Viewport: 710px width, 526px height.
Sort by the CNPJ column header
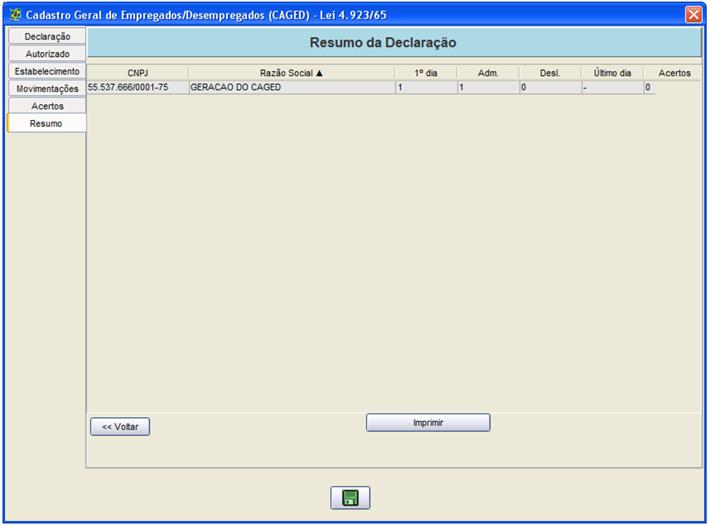click(x=138, y=73)
